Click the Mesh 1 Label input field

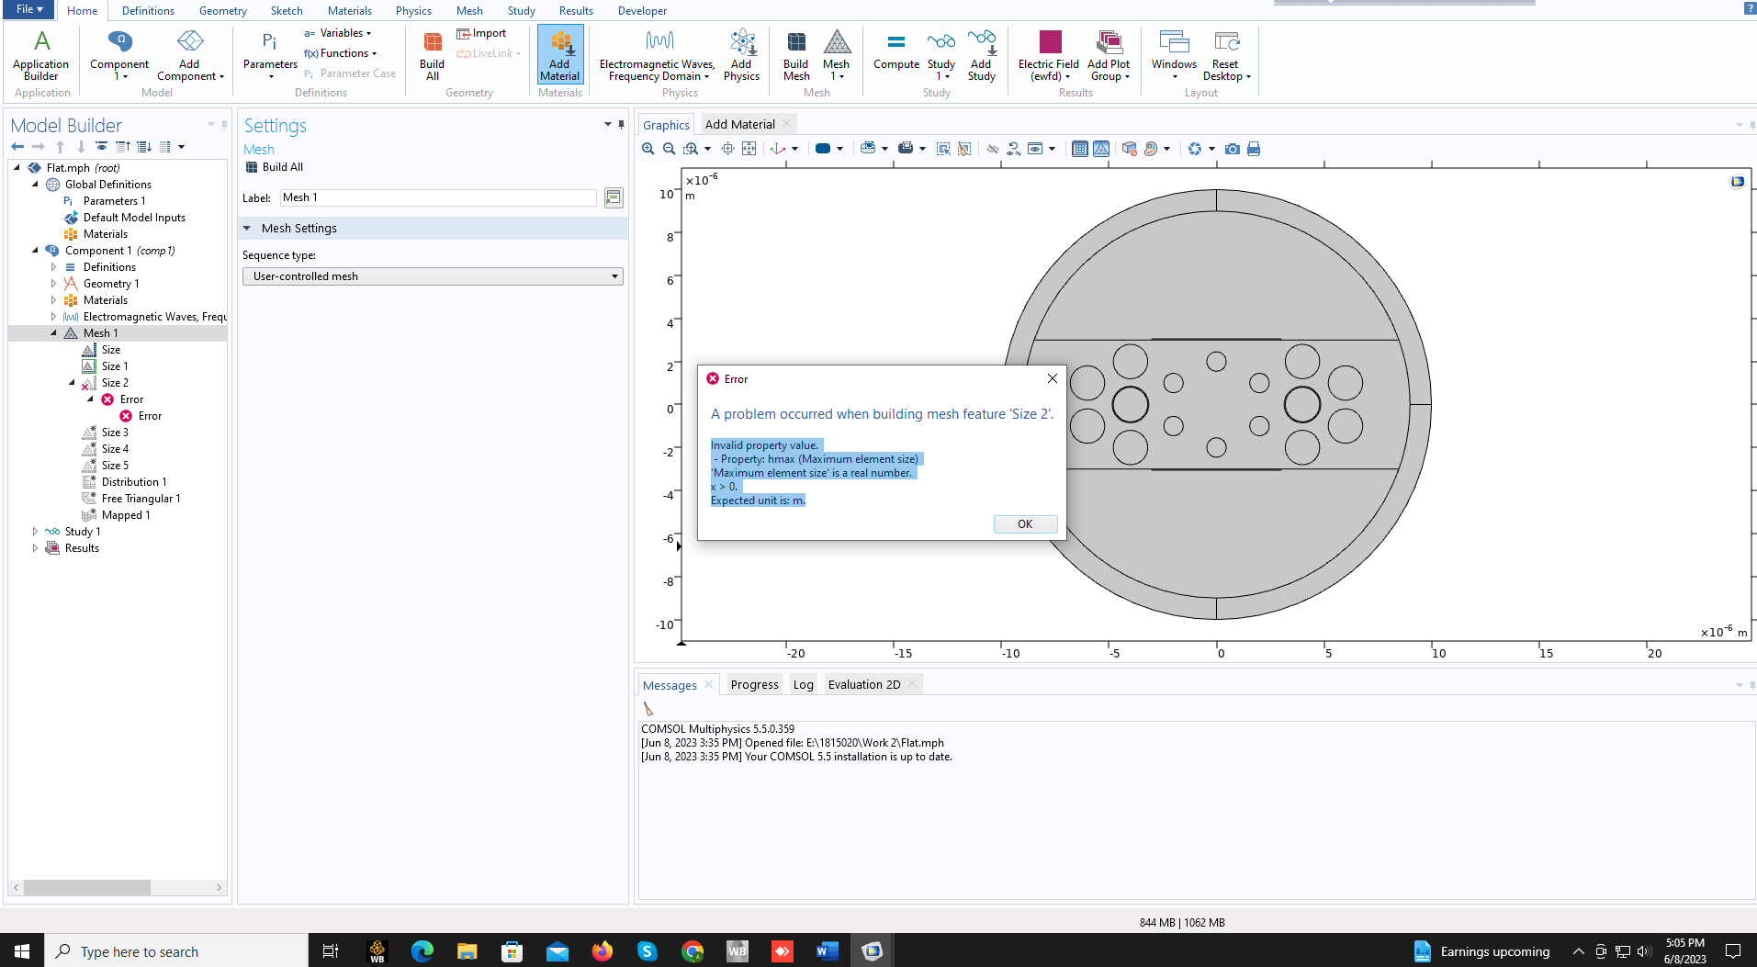(x=438, y=197)
